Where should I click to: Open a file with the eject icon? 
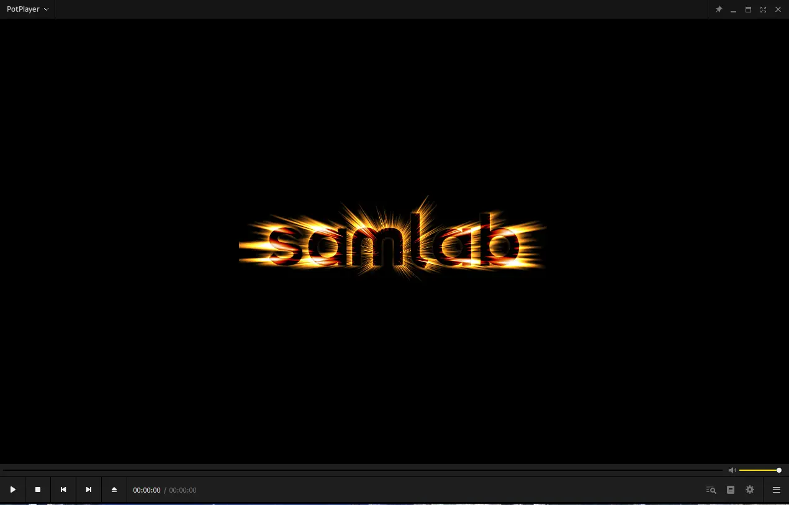pyautogui.click(x=114, y=489)
